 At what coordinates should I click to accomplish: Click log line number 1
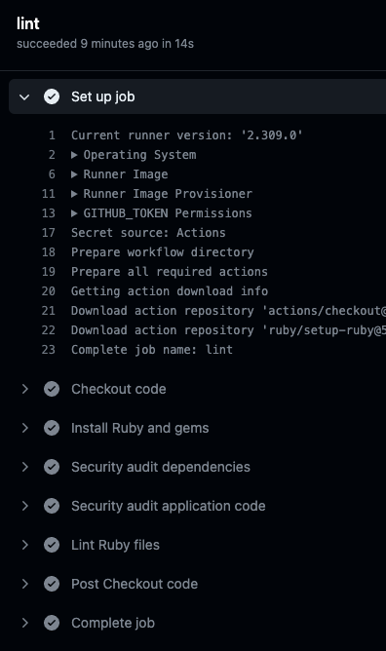pos(52,135)
